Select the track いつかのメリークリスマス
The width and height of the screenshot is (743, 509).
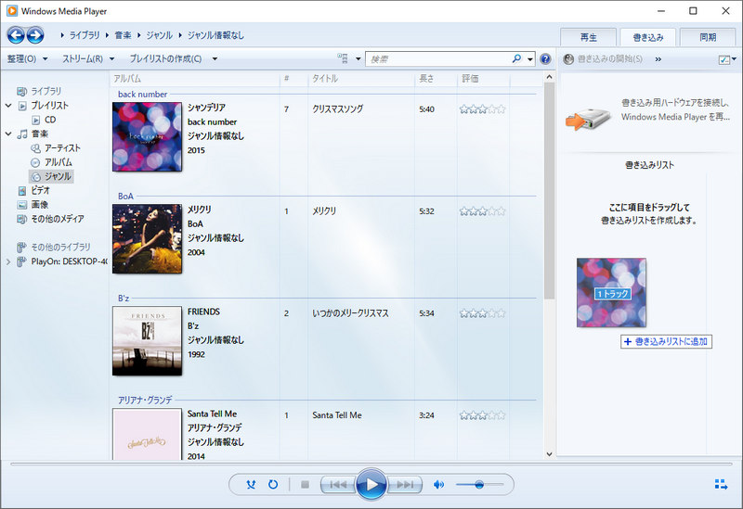pyautogui.click(x=350, y=313)
